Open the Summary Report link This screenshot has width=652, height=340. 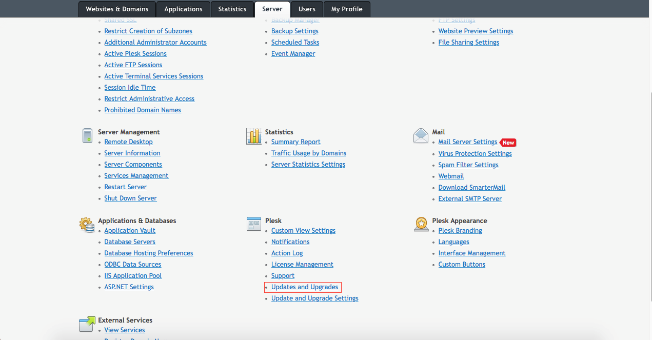pyautogui.click(x=295, y=142)
